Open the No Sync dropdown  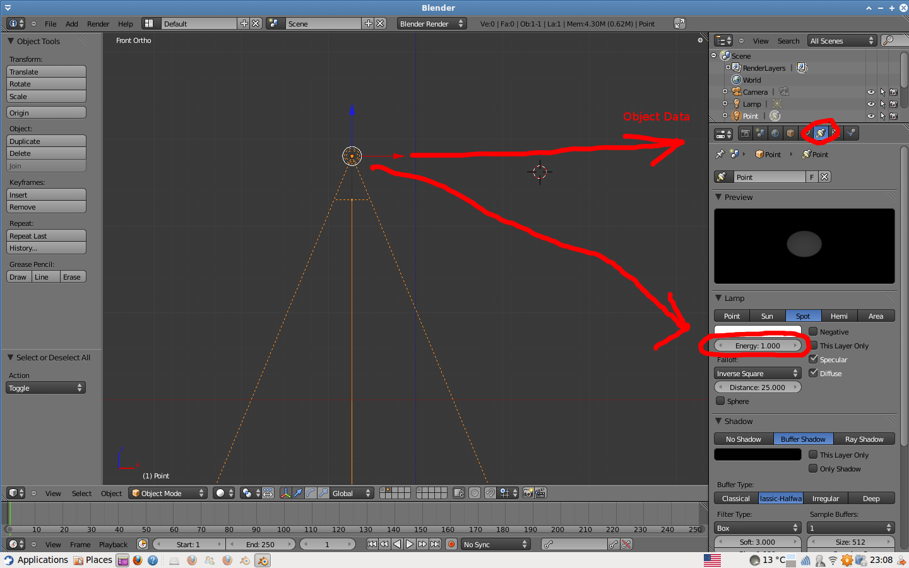(x=496, y=544)
